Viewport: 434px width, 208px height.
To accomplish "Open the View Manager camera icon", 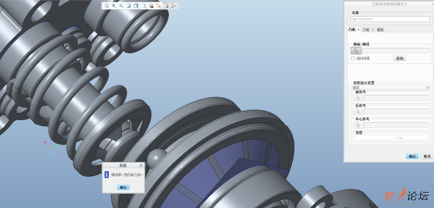I will coord(151,6).
